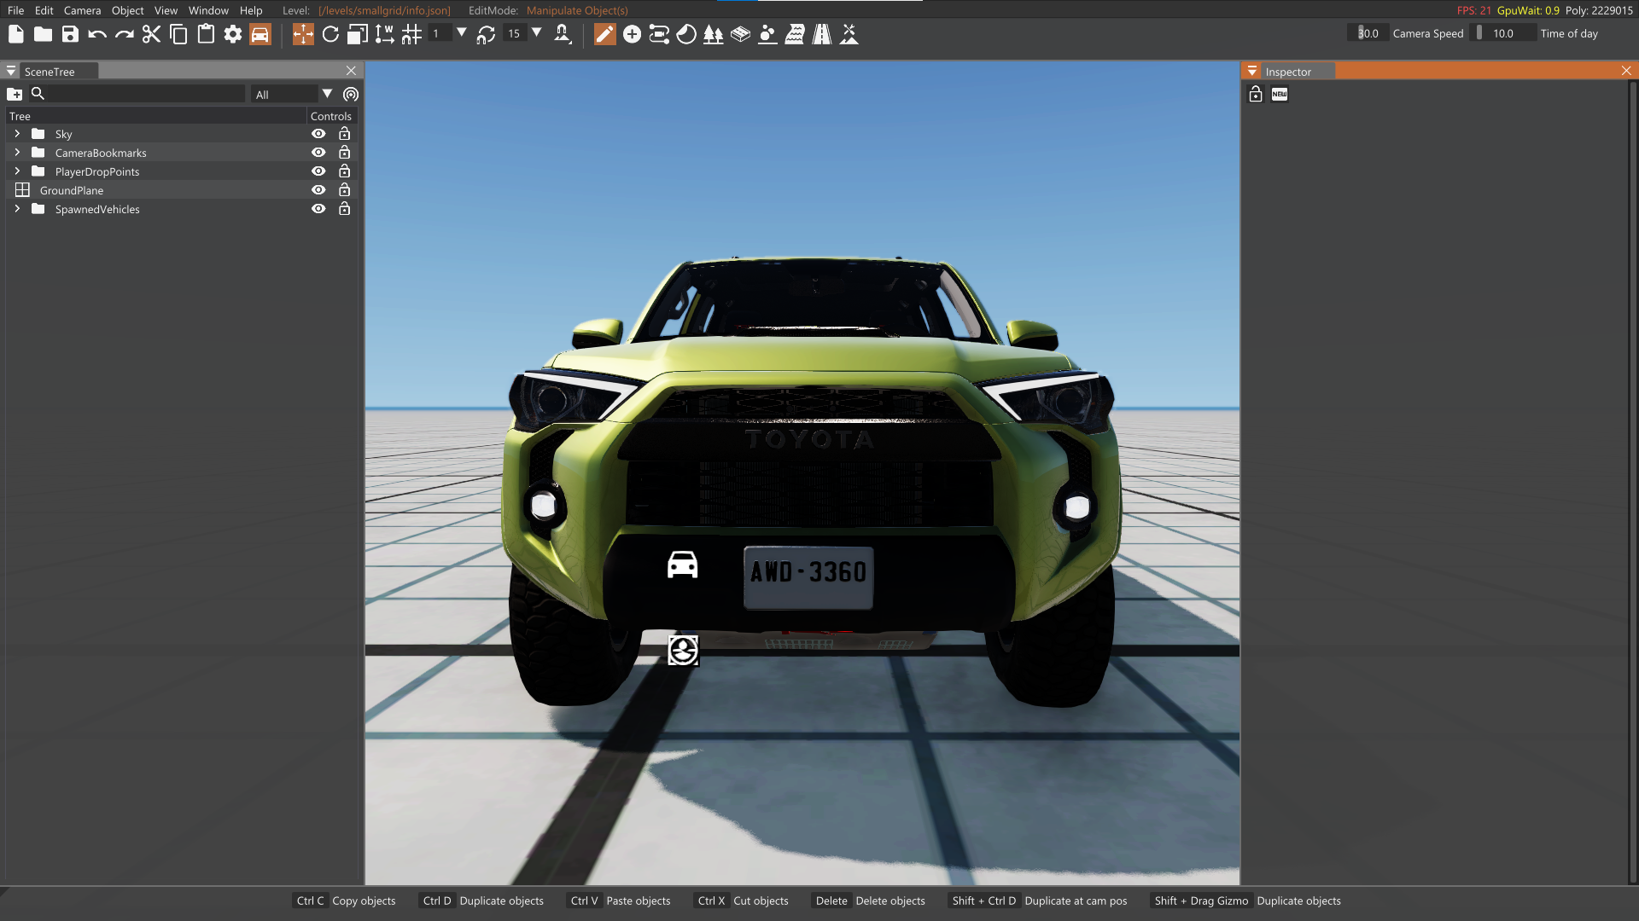Screen dimensions: 1639x921
Task: Copy selection using the toolbar copy icon
Action: (x=178, y=34)
